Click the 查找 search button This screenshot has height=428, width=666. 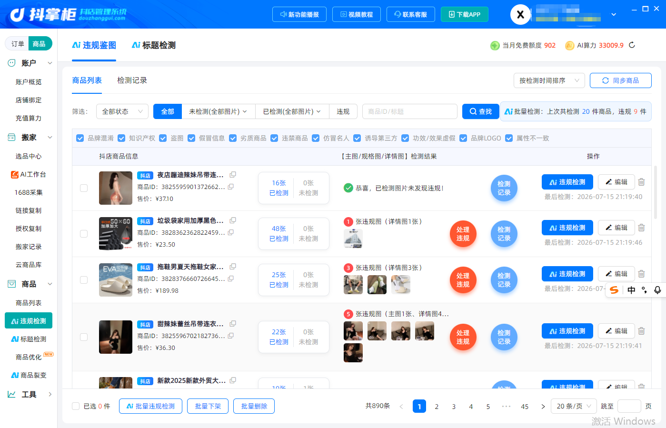tap(480, 111)
